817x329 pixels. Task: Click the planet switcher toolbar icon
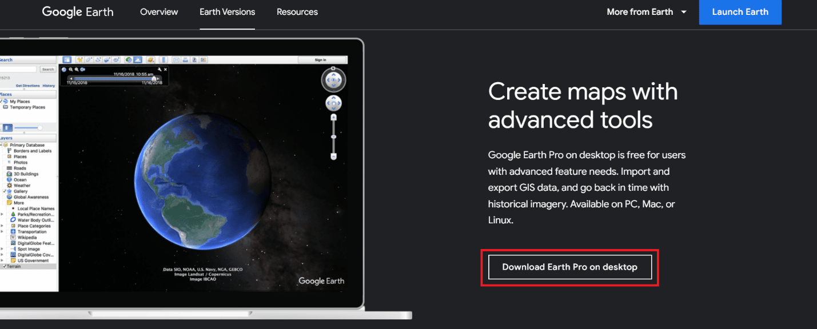tap(151, 59)
